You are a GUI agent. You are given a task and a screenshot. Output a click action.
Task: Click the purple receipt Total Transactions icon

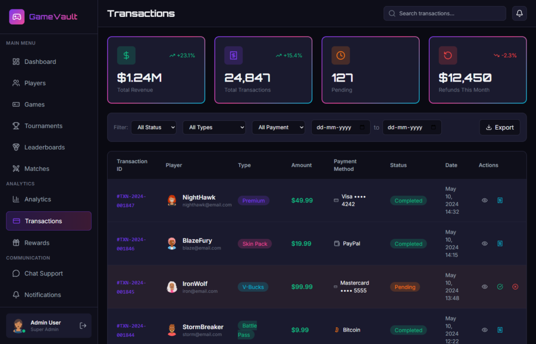[233, 55]
